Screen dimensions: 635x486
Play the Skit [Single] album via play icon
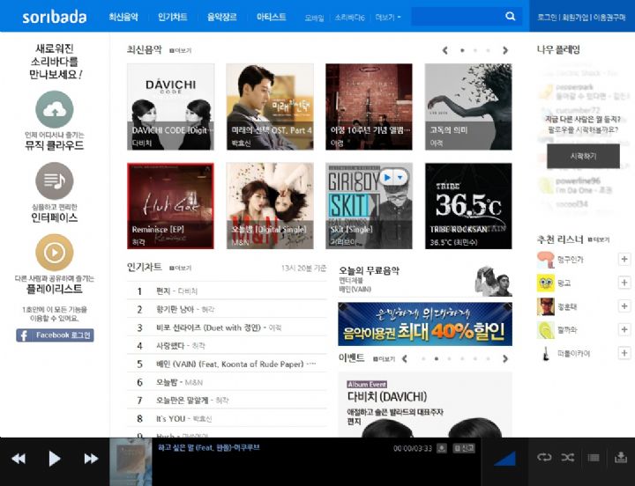(x=387, y=178)
